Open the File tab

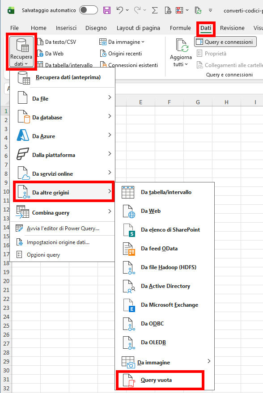[14, 28]
